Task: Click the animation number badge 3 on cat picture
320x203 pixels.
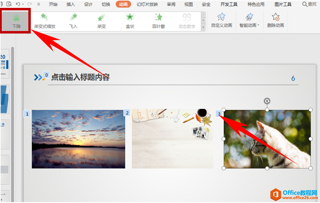Action: pyautogui.click(x=219, y=113)
